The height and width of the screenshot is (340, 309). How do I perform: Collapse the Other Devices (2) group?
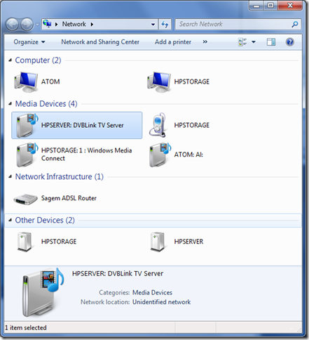pos(10,220)
